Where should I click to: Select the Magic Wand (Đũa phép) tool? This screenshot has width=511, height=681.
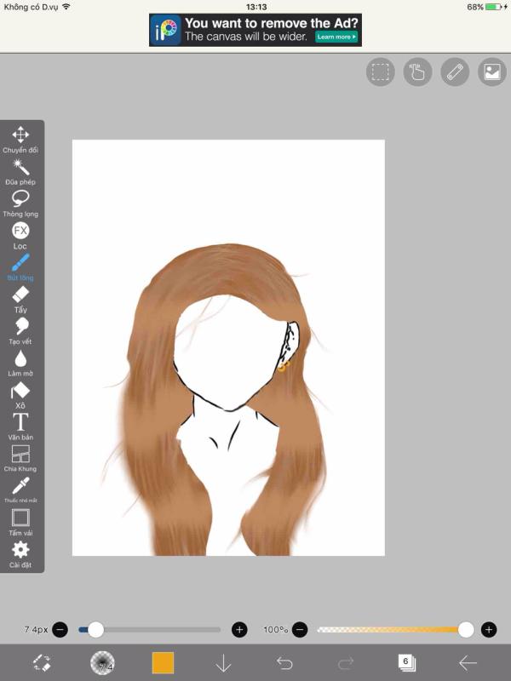pos(20,168)
